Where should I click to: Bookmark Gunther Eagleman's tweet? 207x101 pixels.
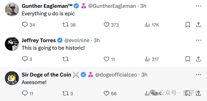point(188,25)
